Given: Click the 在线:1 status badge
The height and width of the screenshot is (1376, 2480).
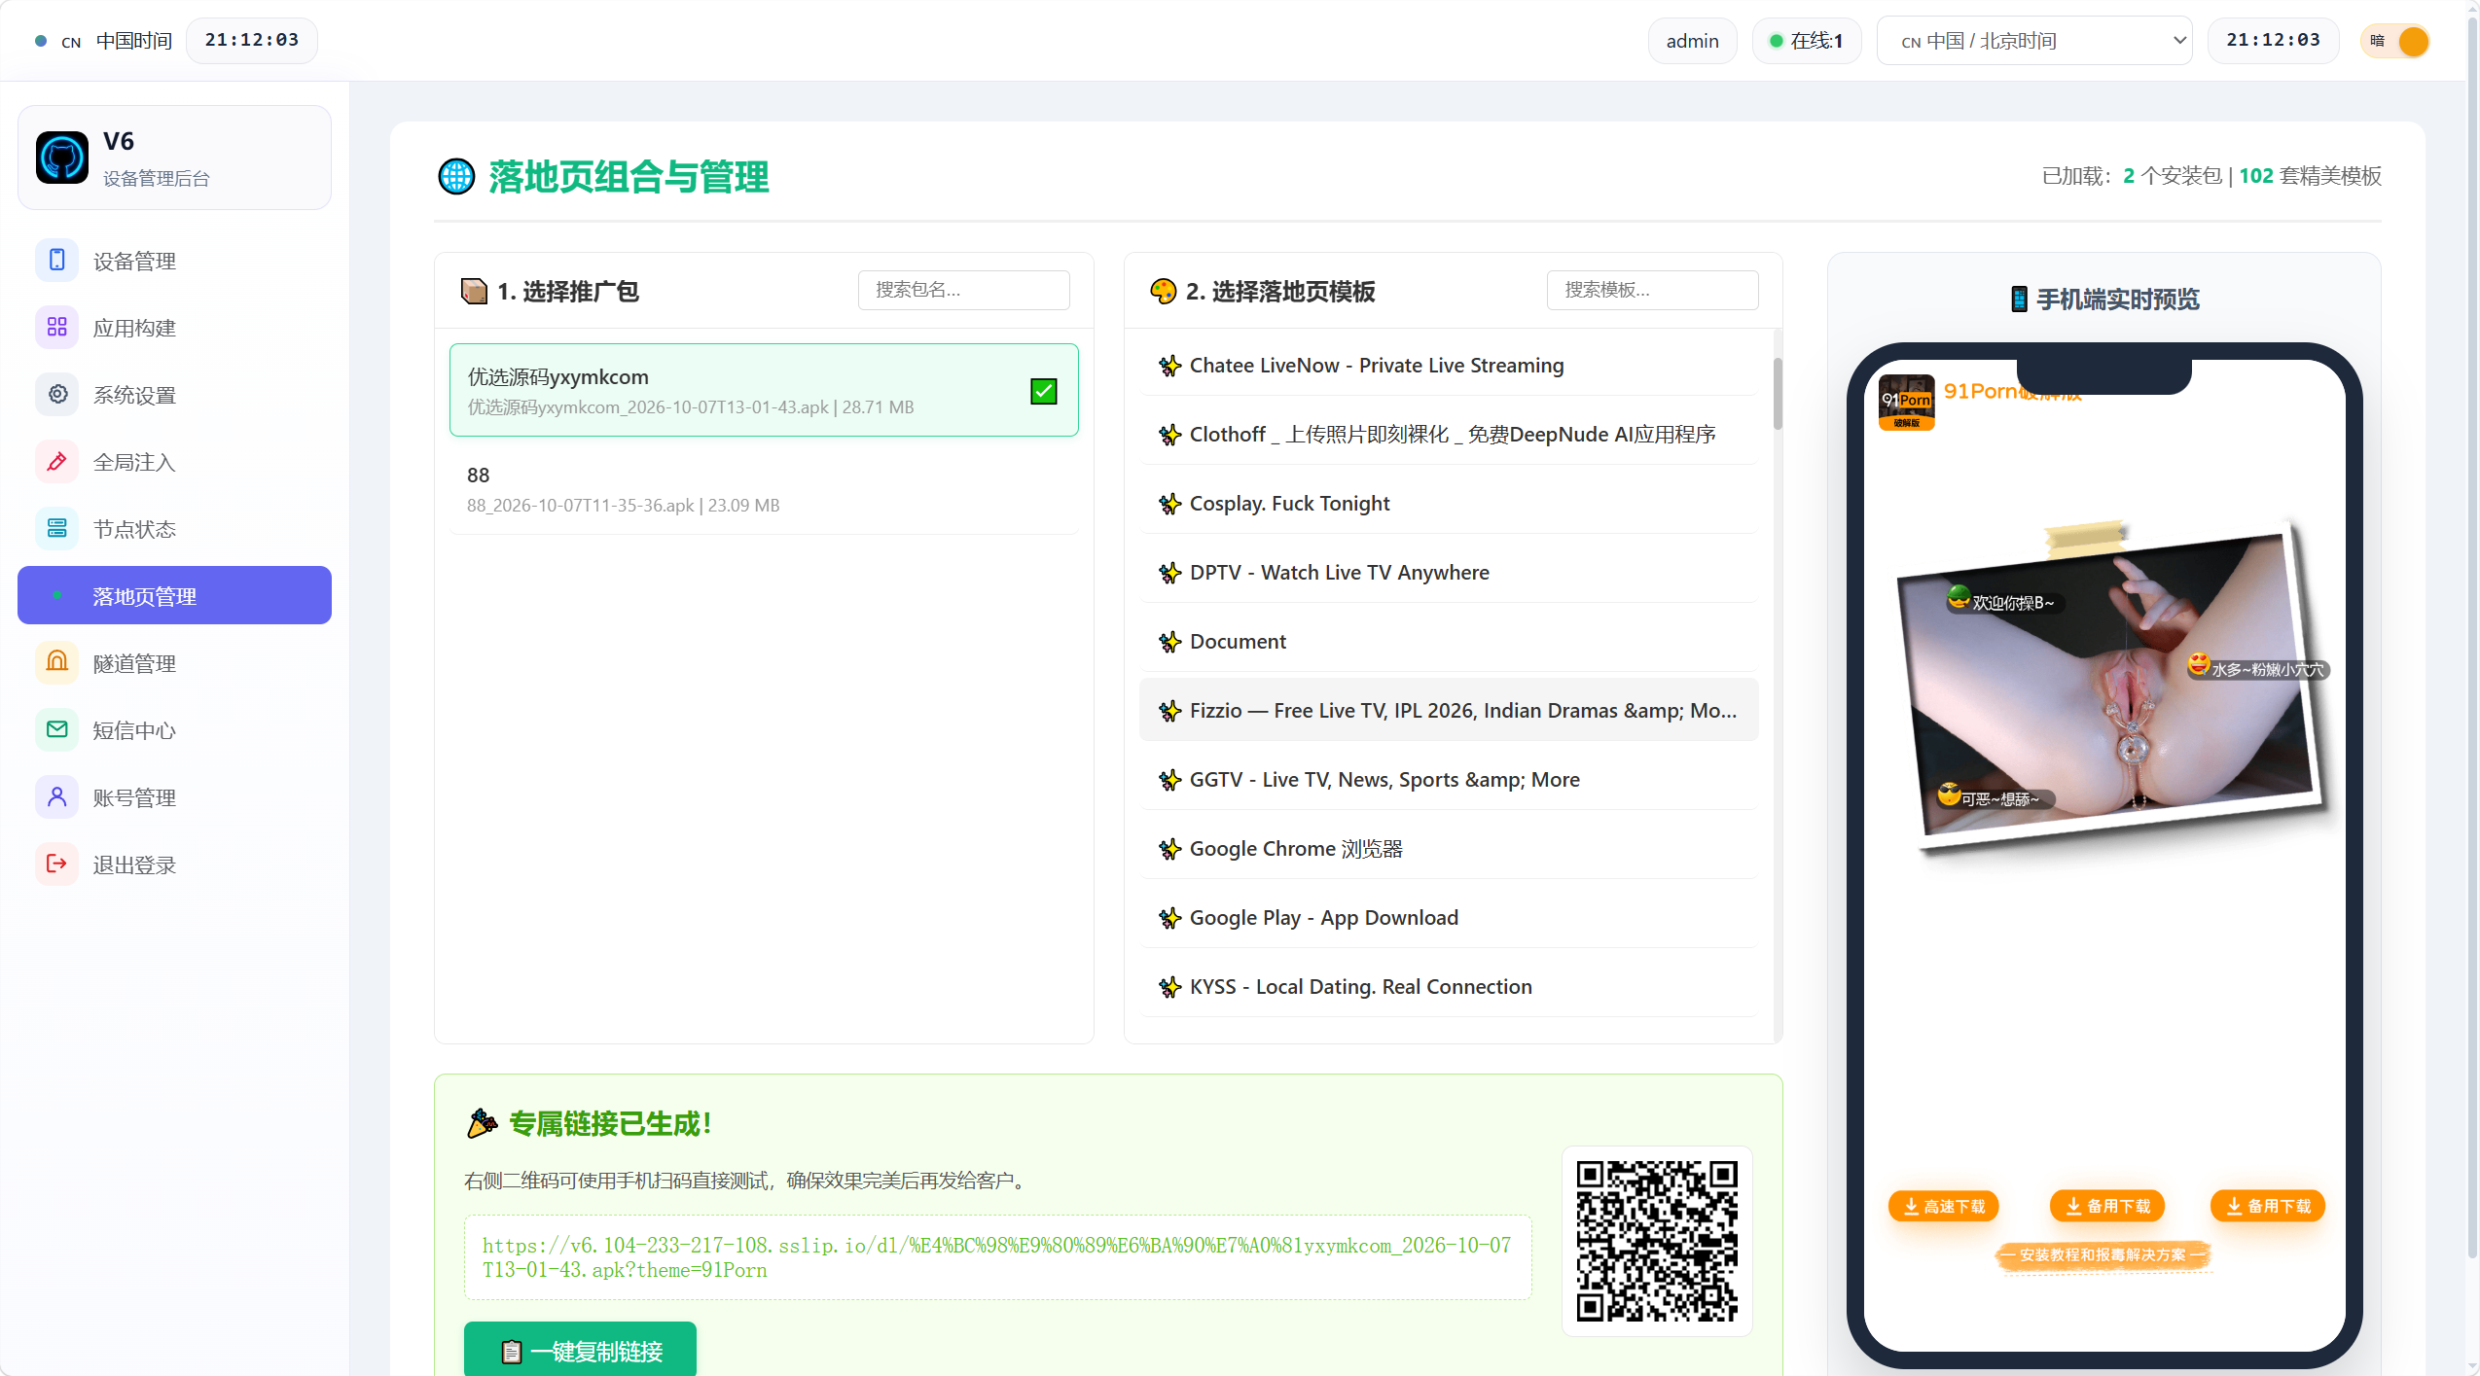Looking at the screenshot, I should (x=1807, y=41).
